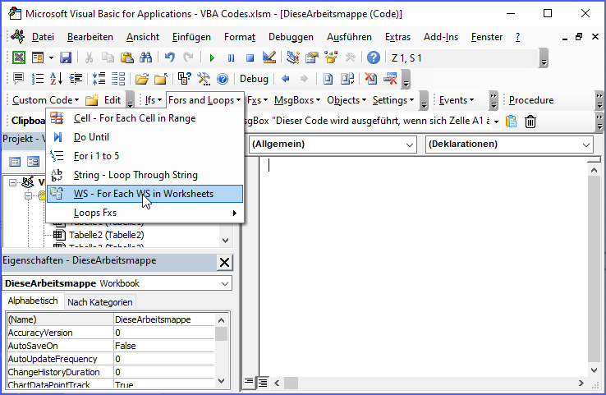Viewport: 606px width, 395px height.
Task: Open the Datei menu
Action: click(43, 37)
